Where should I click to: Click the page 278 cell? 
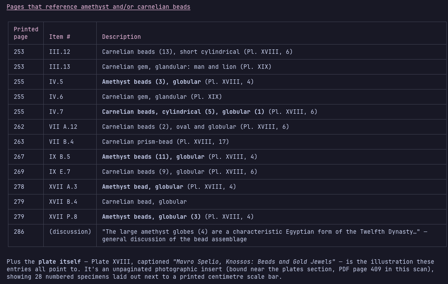pyautogui.click(x=26, y=187)
